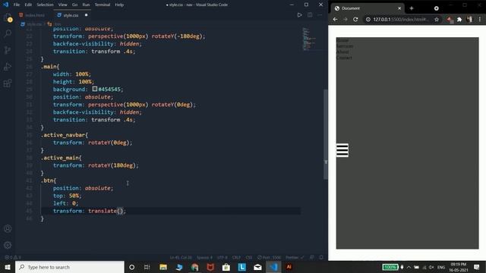Change the UTF-8 encoding in status bar
The width and height of the screenshot is (486, 273).
(x=222, y=257)
